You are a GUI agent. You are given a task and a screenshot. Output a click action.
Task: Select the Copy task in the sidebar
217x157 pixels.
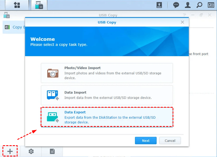(14, 27)
